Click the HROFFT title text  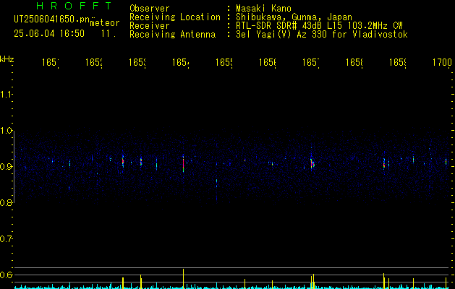click(x=74, y=6)
